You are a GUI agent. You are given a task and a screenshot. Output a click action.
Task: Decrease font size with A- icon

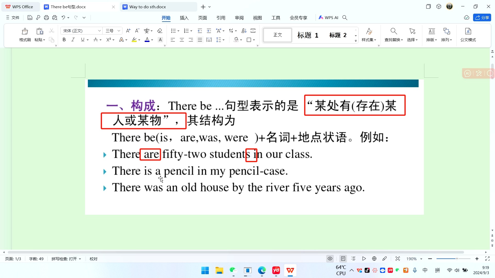[137, 31]
